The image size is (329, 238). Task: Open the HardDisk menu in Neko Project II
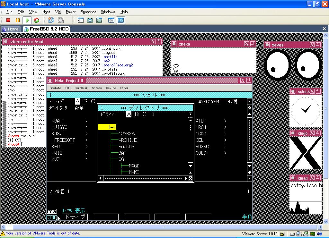81,88
